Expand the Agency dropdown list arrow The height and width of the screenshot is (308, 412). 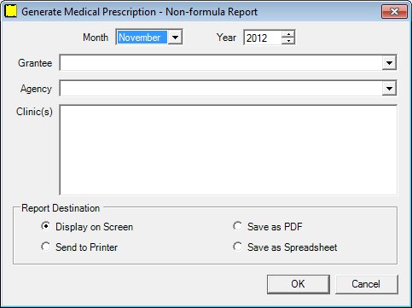tap(389, 89)
